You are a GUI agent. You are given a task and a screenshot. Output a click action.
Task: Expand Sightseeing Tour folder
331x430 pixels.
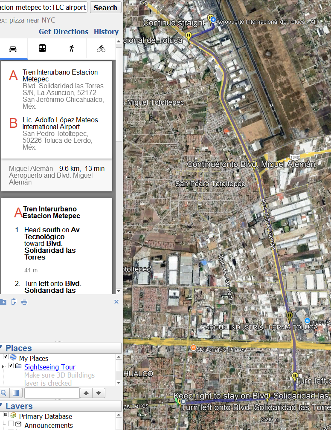pos(3,367)
